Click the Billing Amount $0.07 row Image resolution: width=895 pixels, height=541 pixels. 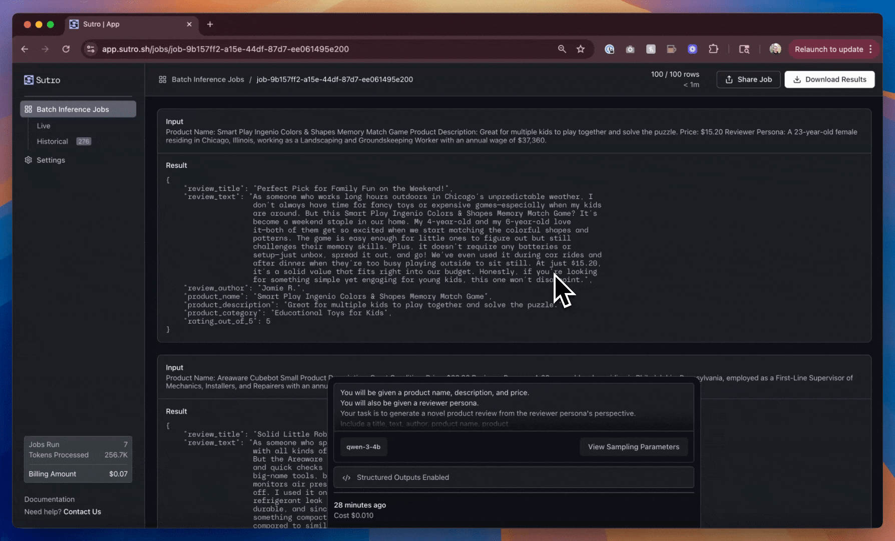[78, 474]
